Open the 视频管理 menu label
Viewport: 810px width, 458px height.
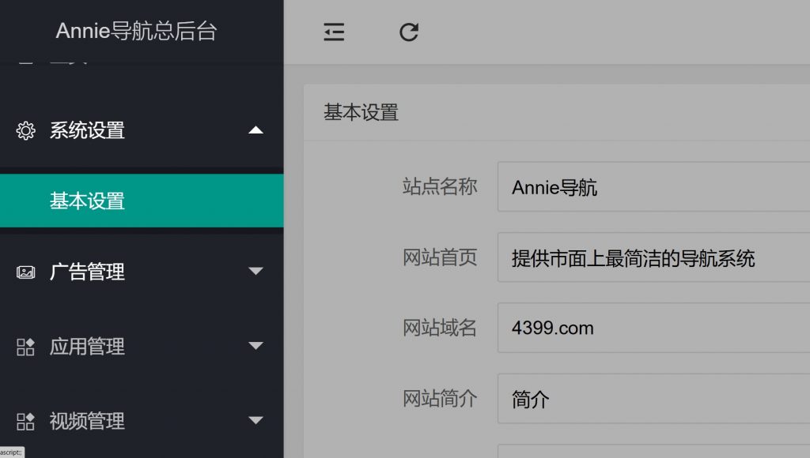tap(87, 422)
